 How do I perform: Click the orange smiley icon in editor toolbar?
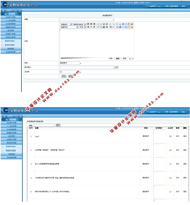[x=132, y=27]
